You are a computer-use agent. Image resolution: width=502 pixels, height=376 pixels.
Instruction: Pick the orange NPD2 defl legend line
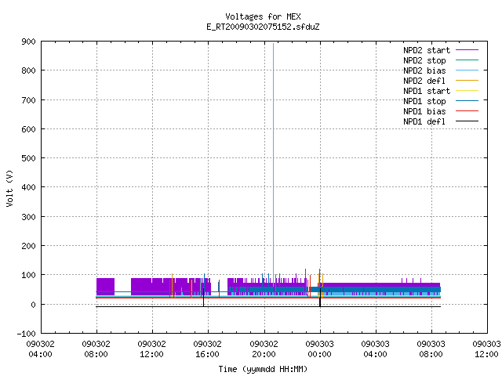point(467,81)
